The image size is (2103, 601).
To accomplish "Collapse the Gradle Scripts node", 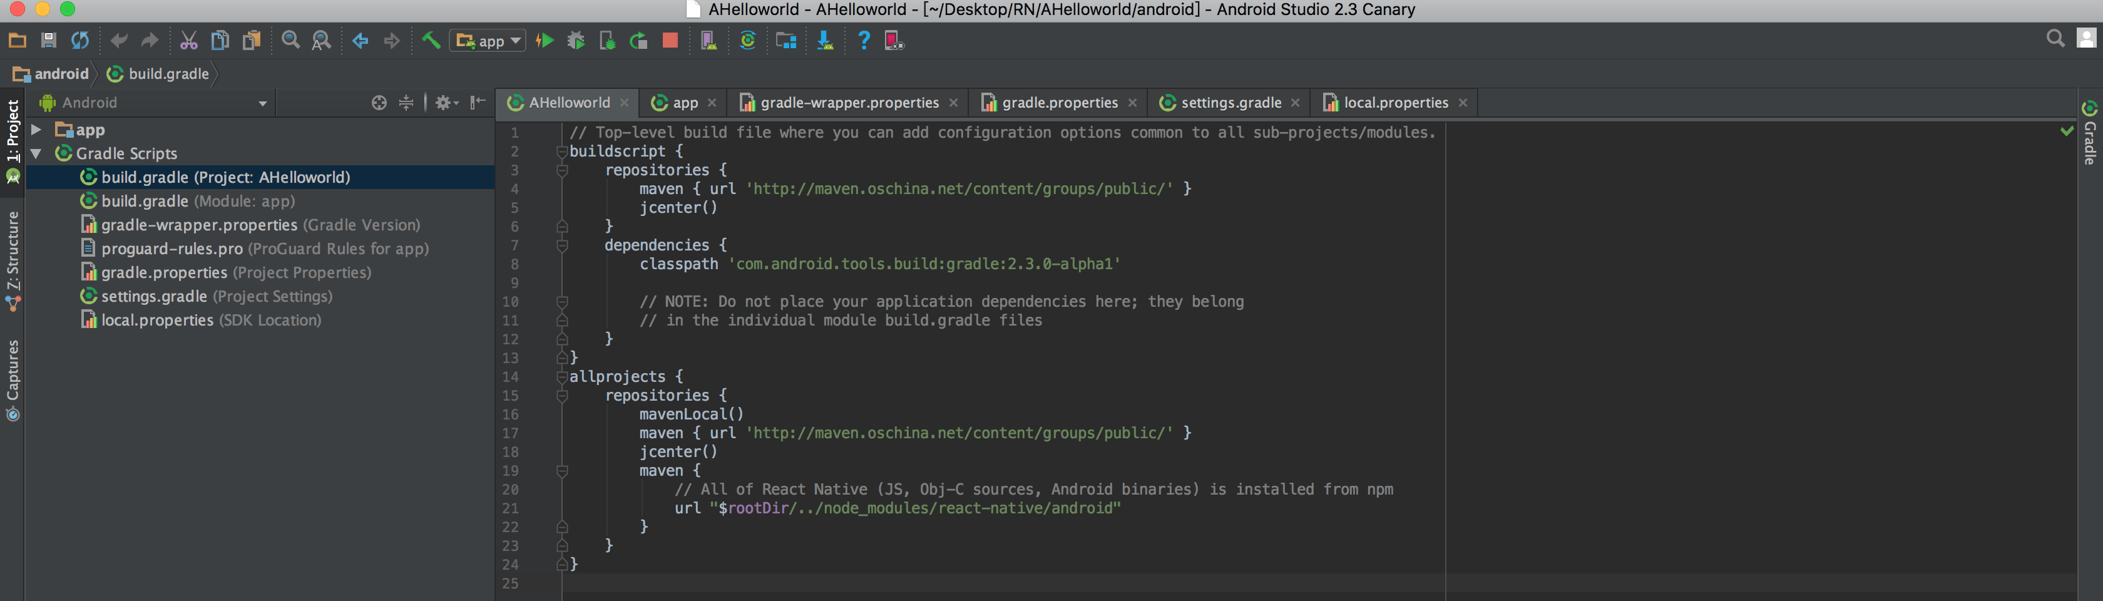I will (35, 153).
